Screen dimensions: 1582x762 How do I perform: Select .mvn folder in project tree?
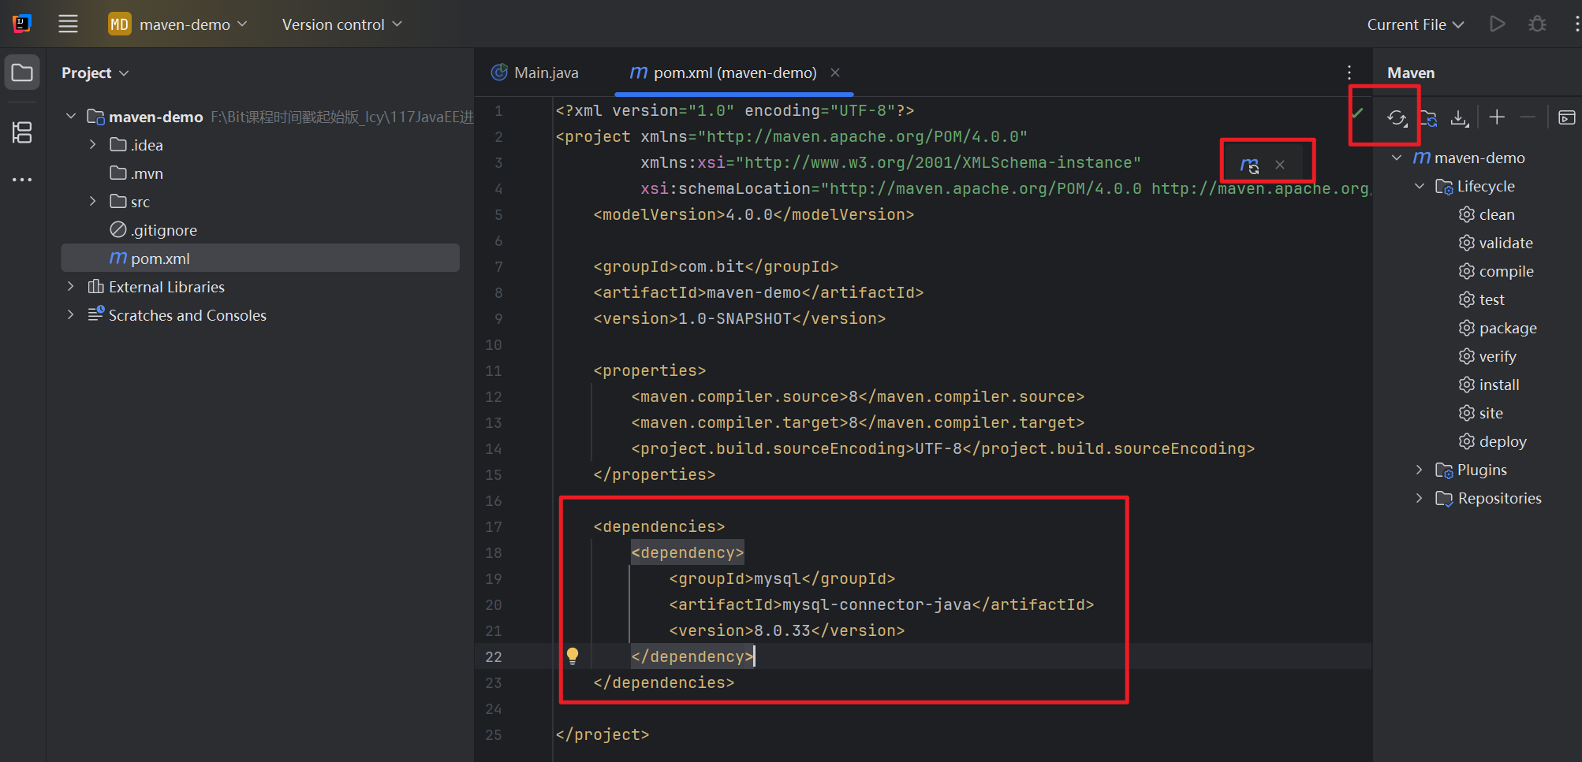[x=136, y=173]
